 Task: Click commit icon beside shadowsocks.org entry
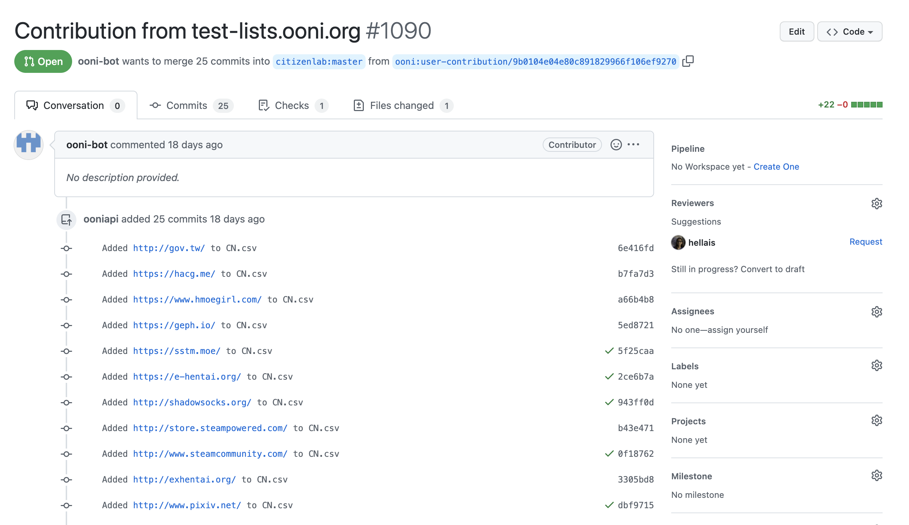pyautogui.click(x=66, y=403)
